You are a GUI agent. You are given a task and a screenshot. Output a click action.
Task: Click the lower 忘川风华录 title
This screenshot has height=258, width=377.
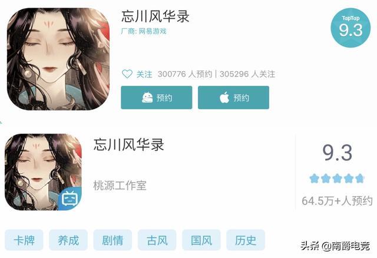(128, 145)
